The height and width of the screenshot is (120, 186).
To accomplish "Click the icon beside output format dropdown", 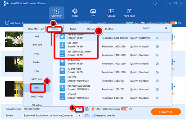I will [87, 109].
